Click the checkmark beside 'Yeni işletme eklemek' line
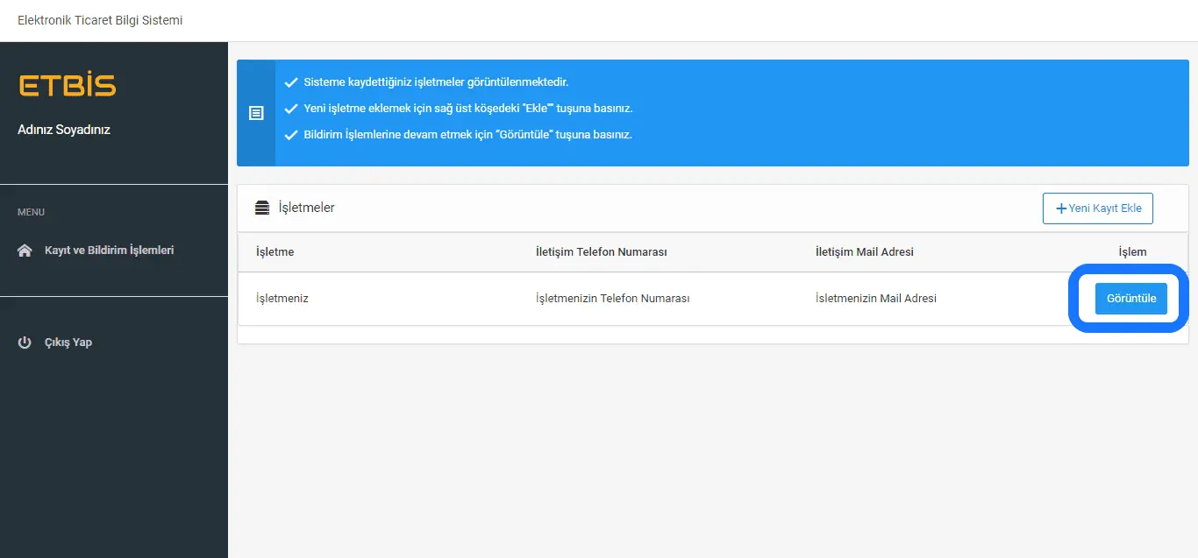Screen dimensions: 1198x558 click(x=291, y=109)
